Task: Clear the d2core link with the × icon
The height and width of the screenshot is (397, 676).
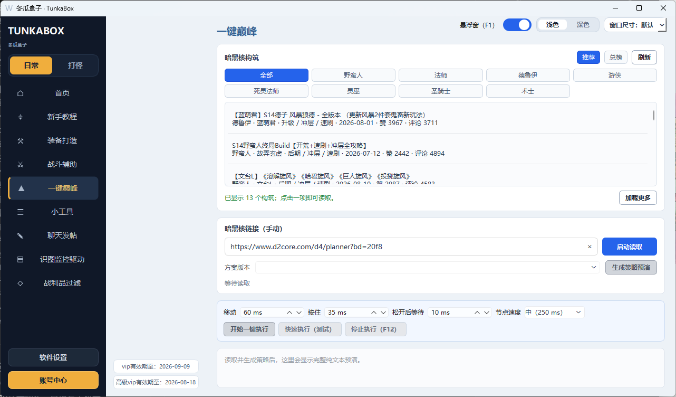Action: (590, 247)
